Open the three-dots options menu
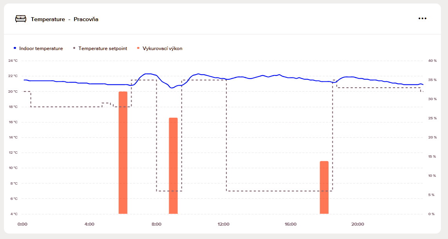Screen dimensions: 448x239 pos(422,18)
